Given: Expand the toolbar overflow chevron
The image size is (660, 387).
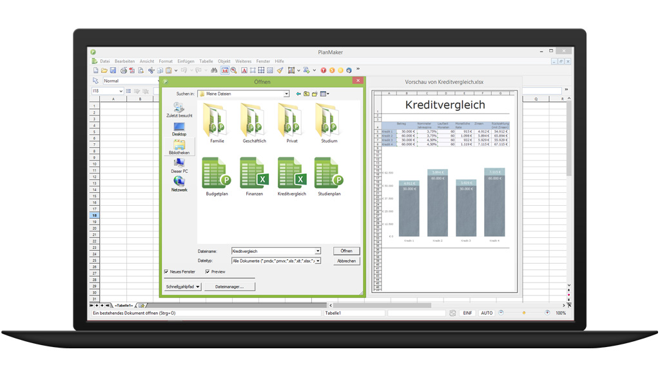Looking at the screenshot, I should click(358, 68).
